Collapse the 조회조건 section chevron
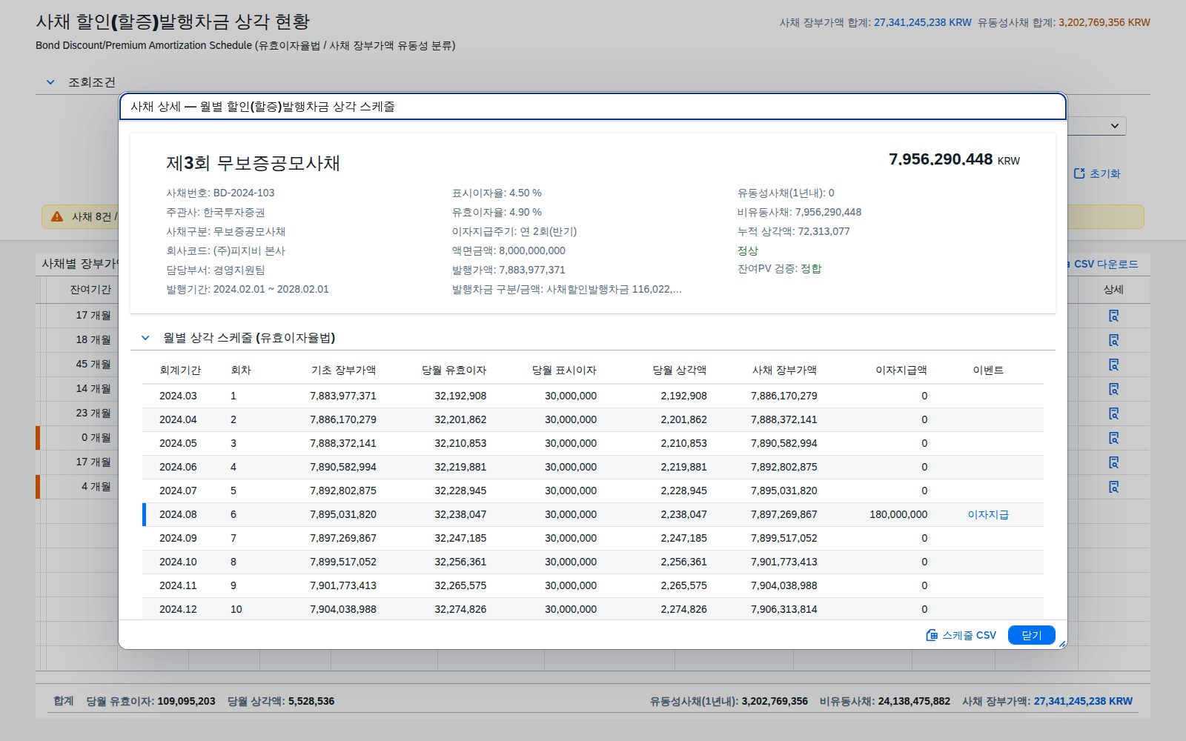 tap(50, 82)
